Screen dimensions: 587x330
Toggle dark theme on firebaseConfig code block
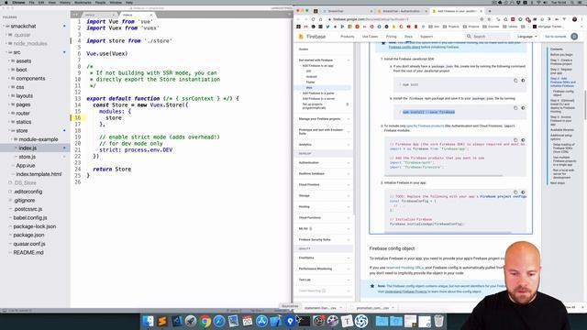[523, 192]
